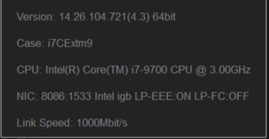The height and width of the screenshot is (139, 269).
Task: Select the 1000Mbit/s speed value
Action: [x=102, y=123]
